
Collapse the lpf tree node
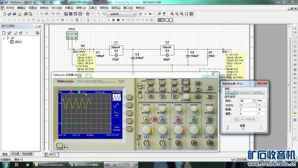pos(4,38)
